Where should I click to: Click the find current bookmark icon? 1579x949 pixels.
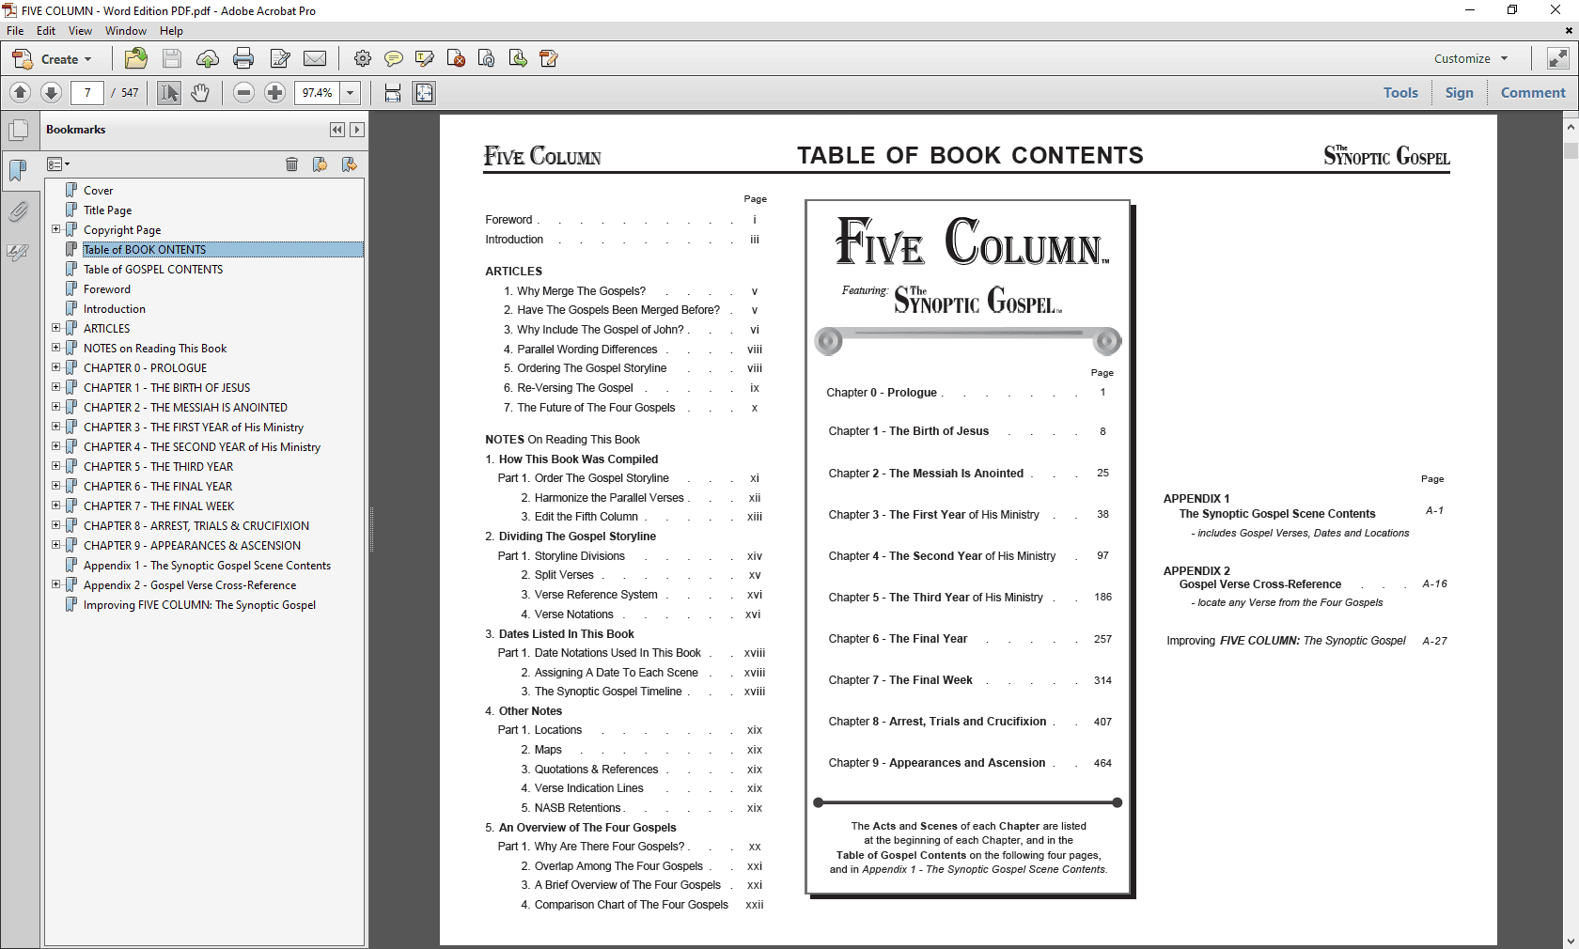tap(349, 164)
